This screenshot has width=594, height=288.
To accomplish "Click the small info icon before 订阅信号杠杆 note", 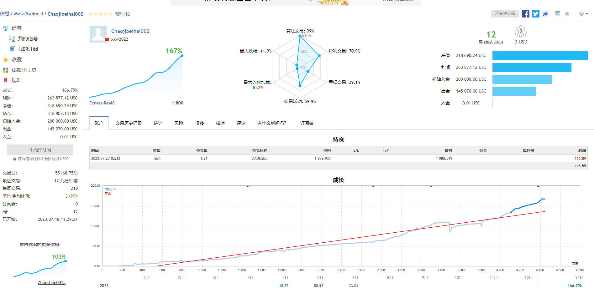I will (14, 159).
